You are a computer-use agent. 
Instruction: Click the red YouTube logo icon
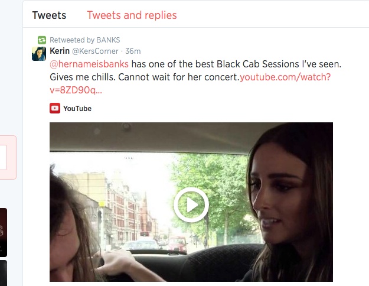tap(55, 108)
